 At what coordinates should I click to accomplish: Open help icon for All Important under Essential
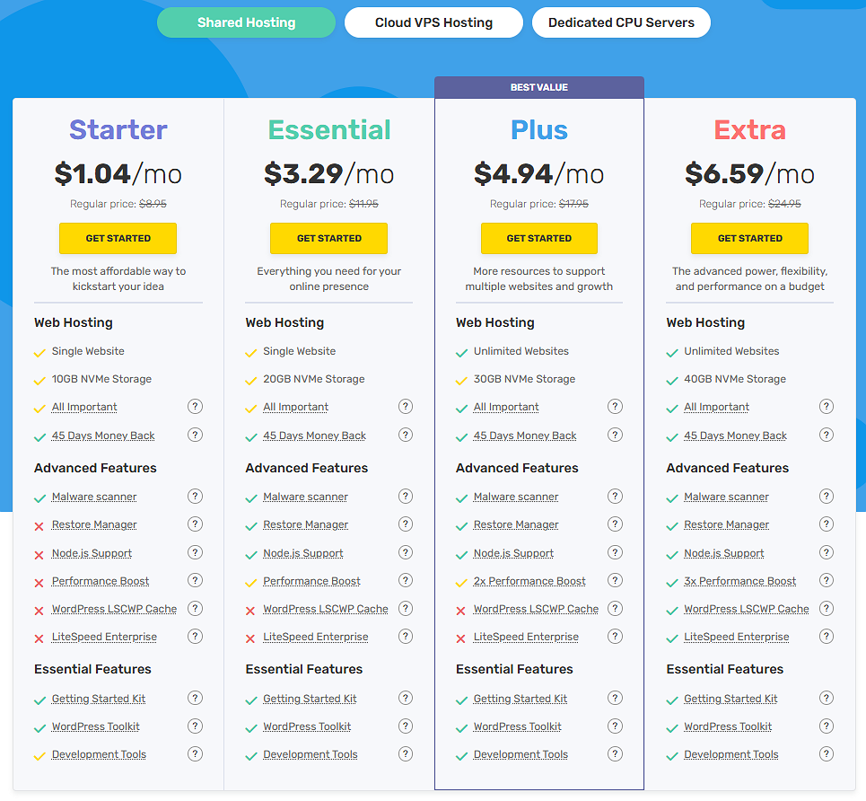[406, 406]
